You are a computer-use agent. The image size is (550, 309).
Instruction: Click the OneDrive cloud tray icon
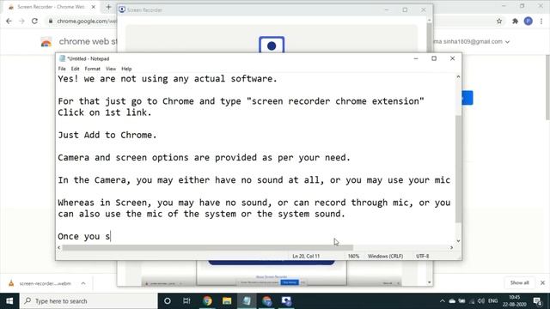(x=452, y=301)
